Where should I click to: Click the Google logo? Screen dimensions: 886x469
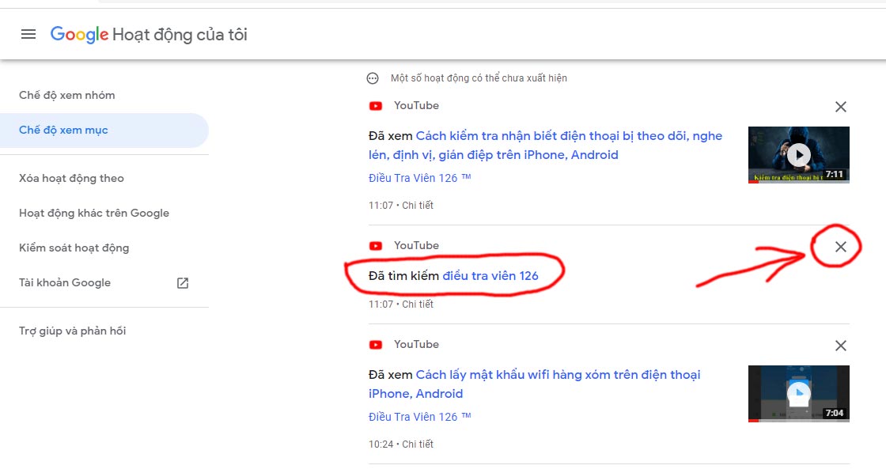pyautogui.click(x=79, y=35)
